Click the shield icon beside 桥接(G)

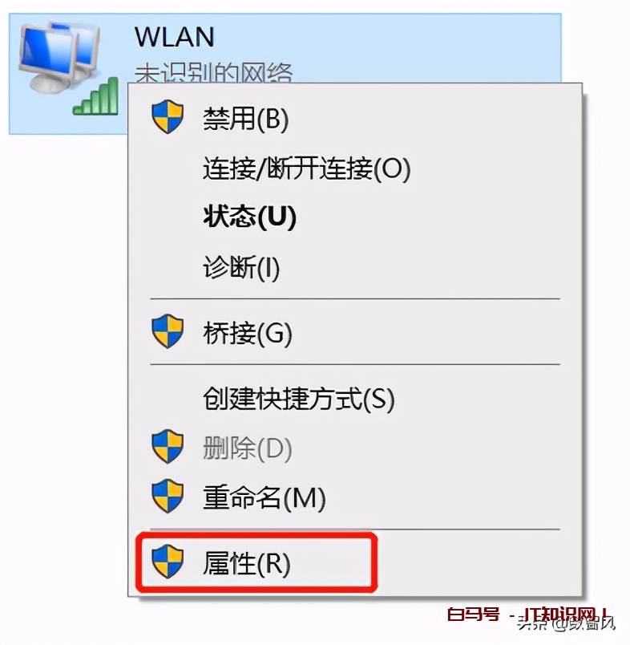(168, 331)
